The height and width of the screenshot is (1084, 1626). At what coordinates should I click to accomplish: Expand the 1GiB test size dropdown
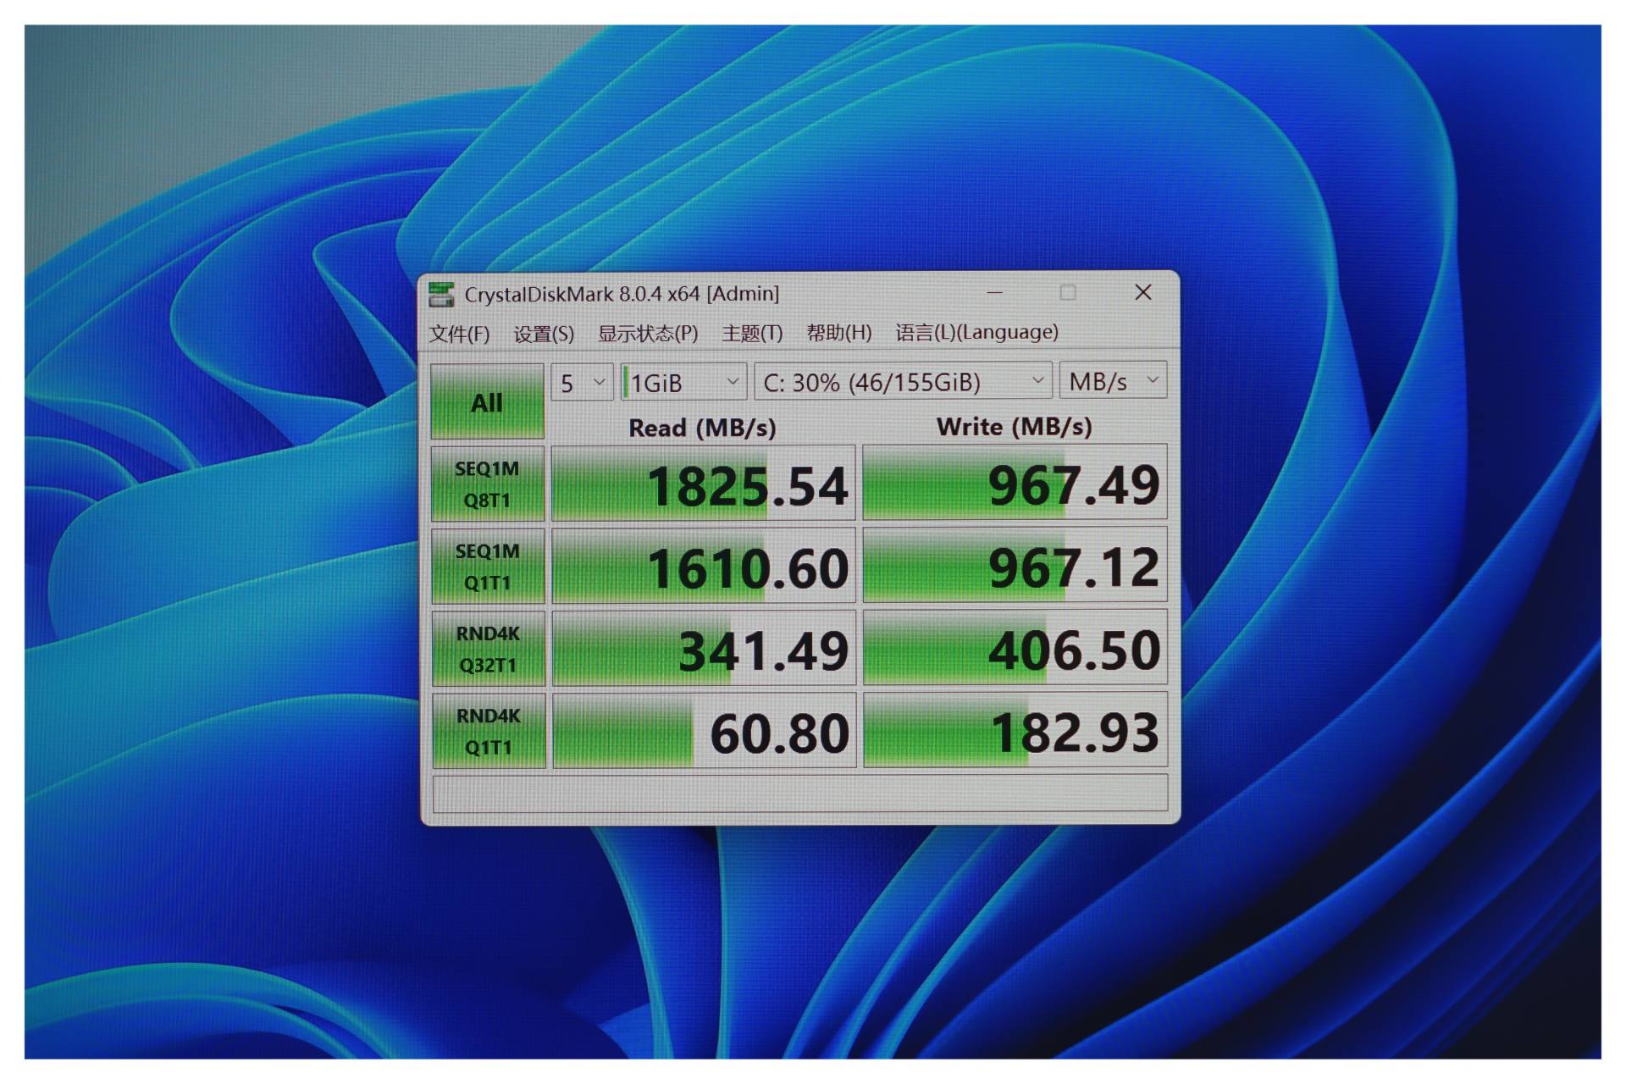tap(683, 383)
